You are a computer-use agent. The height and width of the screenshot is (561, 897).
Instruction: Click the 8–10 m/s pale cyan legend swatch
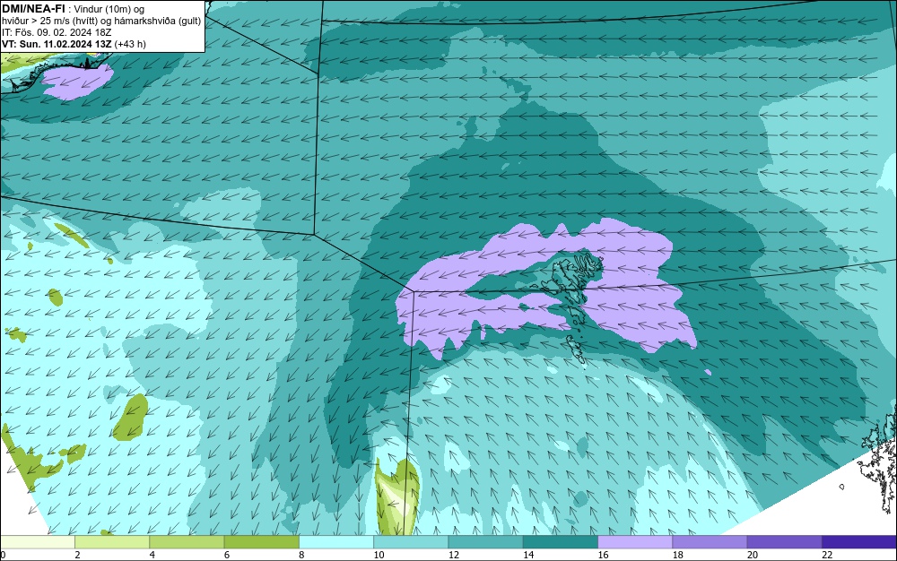point(336,541)
